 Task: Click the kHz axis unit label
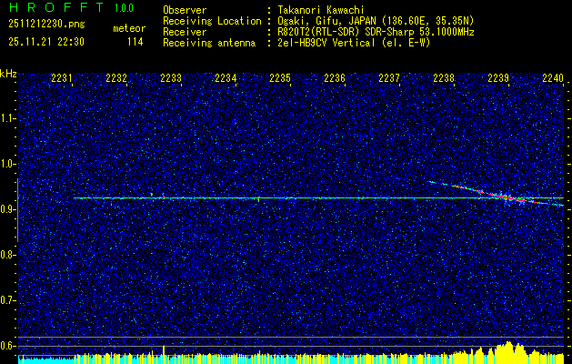tap(9, 74)
